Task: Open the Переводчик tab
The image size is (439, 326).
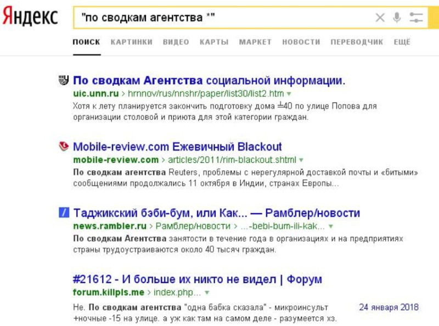Action: pyautogui.click(x=357, y=42)
